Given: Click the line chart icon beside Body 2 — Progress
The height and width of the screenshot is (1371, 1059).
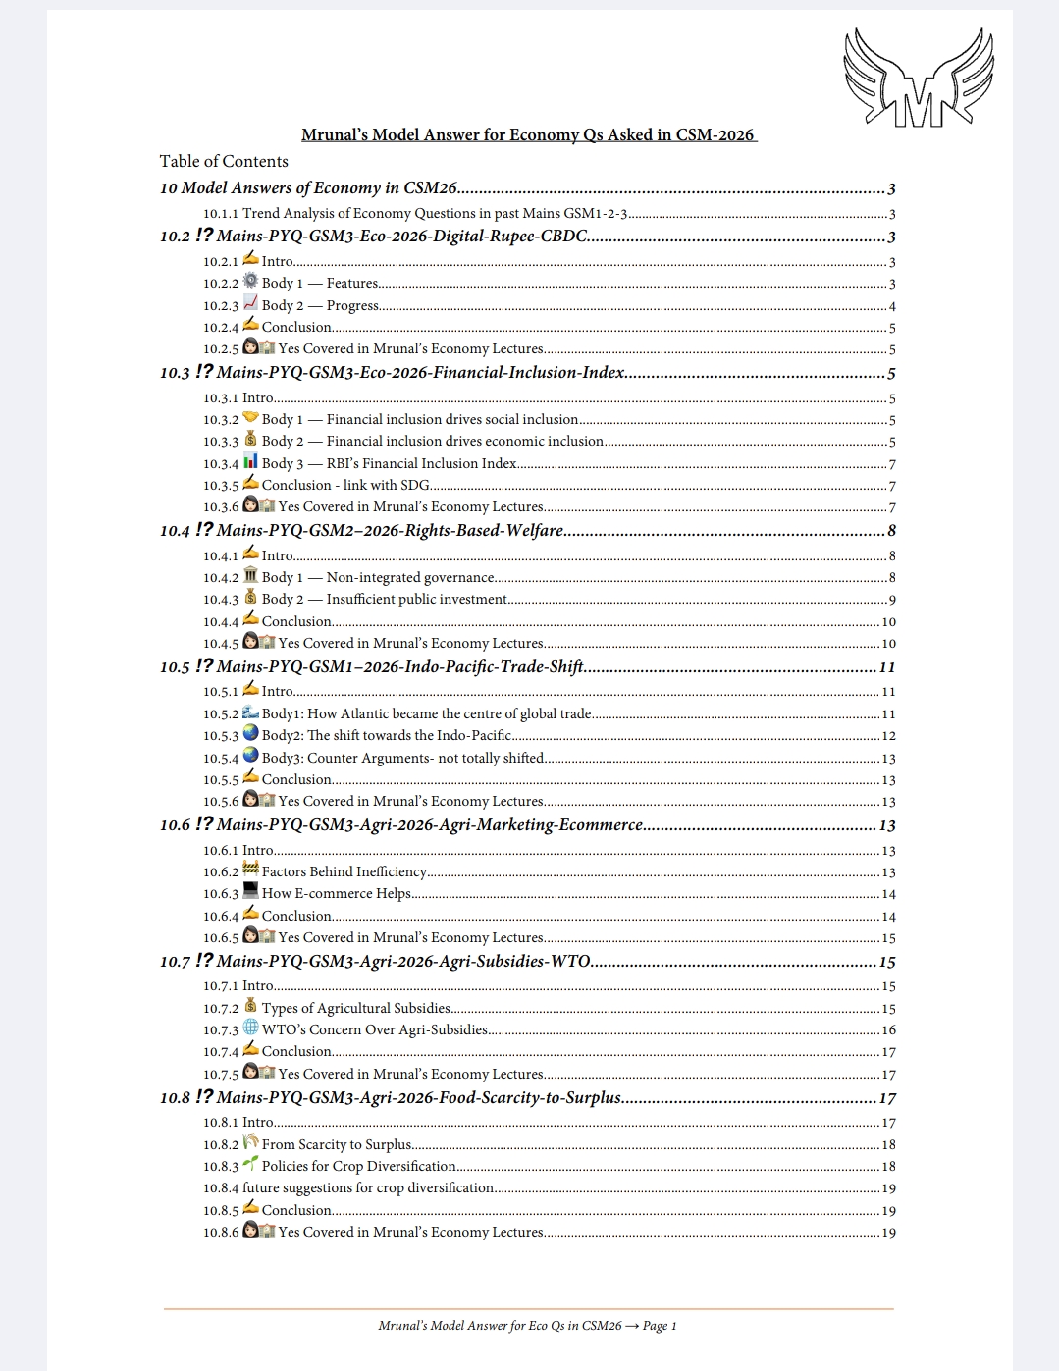Looking at the screenshot, I should 250,303.
